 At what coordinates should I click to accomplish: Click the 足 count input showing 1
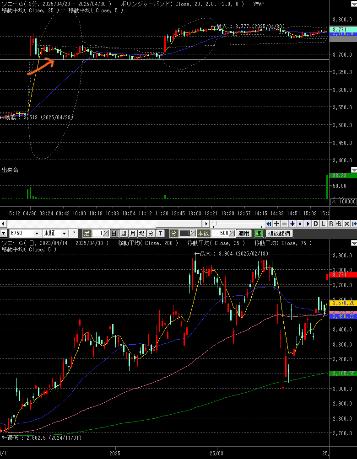[97, 233]
